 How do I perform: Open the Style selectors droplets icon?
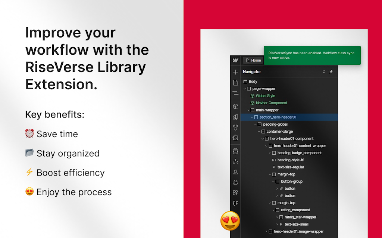235,127
